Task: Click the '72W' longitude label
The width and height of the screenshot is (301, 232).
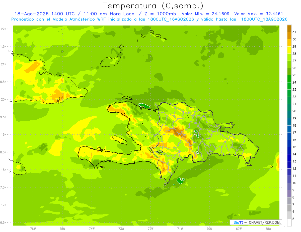Action: [x=150, y=228]
